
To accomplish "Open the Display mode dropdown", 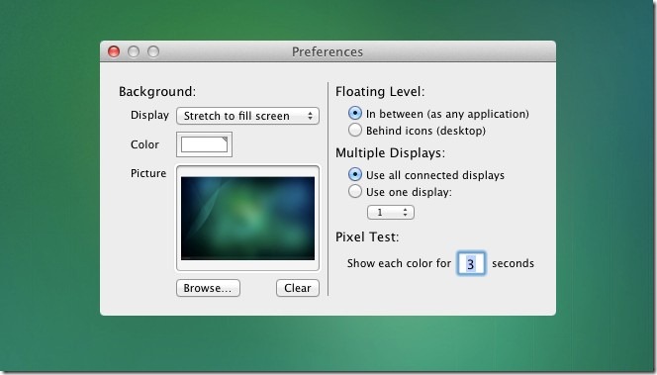I will coord(247,116).
